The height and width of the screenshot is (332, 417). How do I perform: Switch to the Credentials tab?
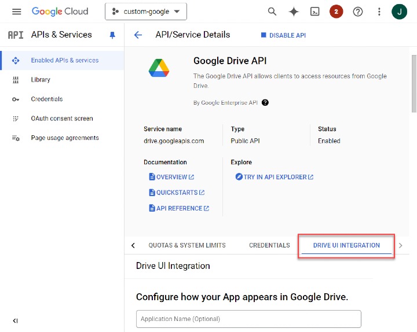269,245
